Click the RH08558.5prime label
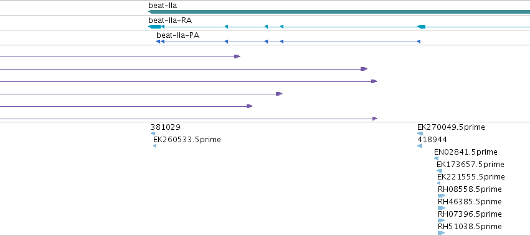This screenshot has width=530, height=236. pyautogui.click(x=470, y=189)
